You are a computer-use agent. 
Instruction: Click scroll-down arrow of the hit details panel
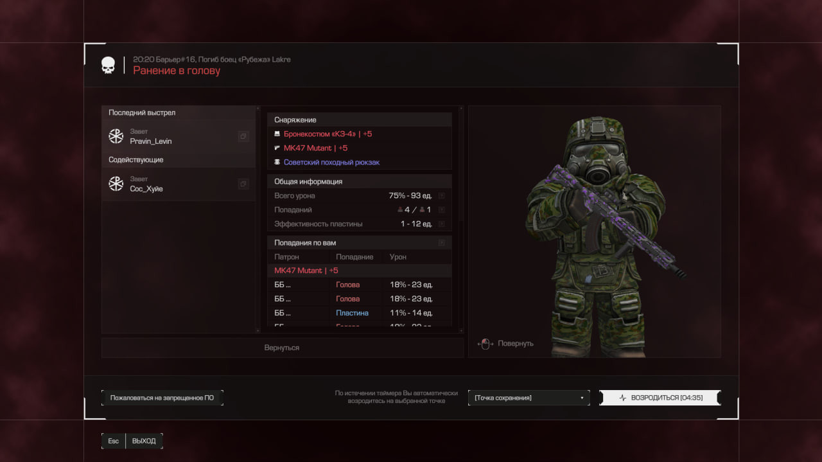click(460, 330)
